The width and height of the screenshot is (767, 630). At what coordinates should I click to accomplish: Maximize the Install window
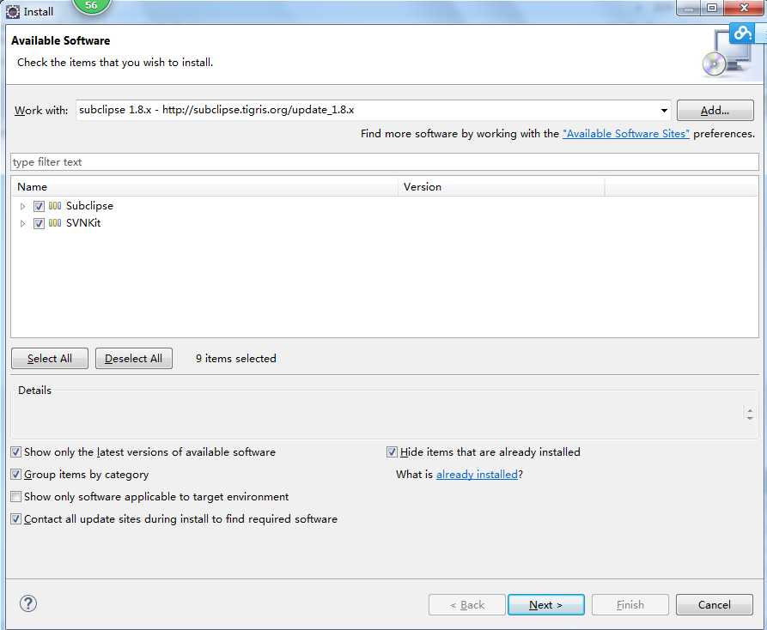[x=712, y=8]
